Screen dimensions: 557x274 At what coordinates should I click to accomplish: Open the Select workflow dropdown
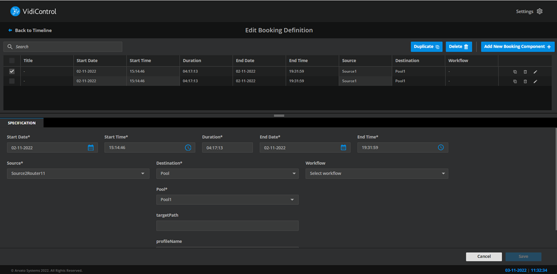tap(376, 173)
